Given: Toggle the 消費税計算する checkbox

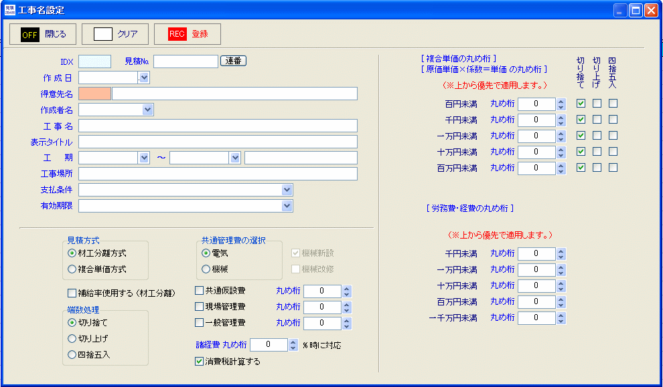Looking at the screenshot, I should [199, 362].
